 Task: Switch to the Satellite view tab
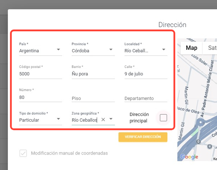tap(212, 48)
